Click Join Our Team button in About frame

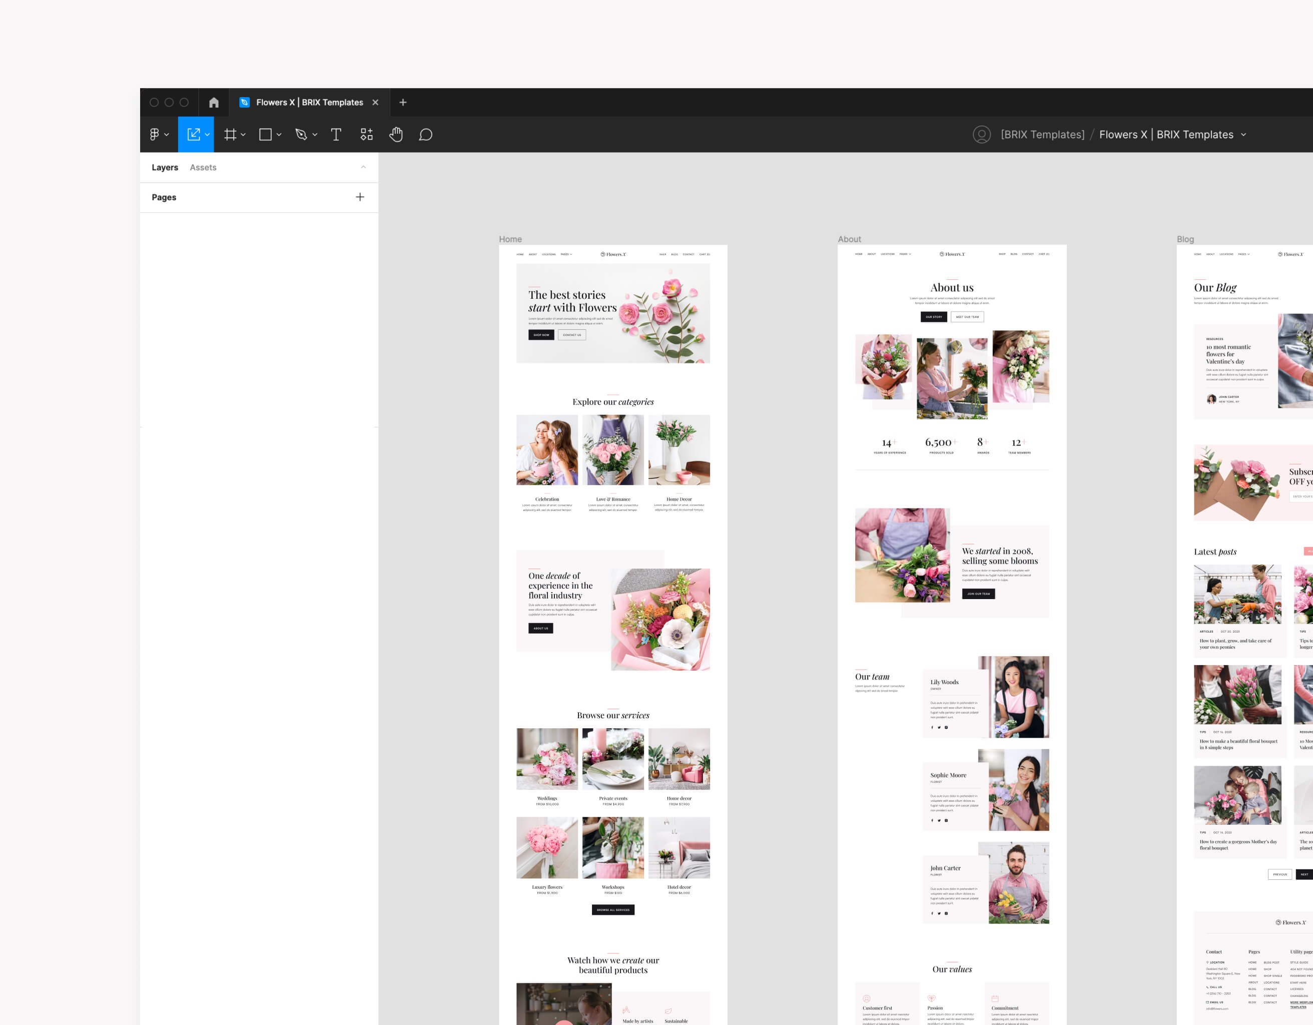(979, 594)
